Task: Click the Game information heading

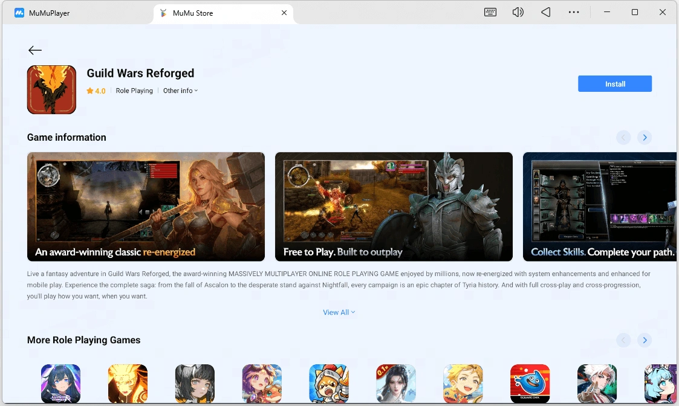Action: coord(67,137)
